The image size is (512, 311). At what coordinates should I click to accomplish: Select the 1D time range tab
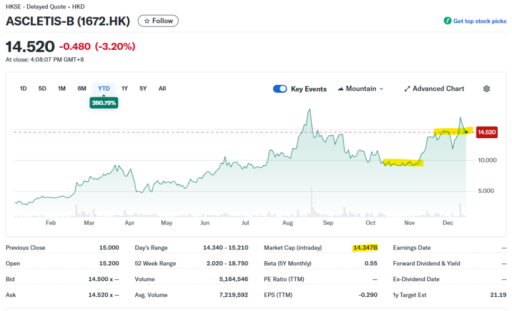(x=23, y=88)
